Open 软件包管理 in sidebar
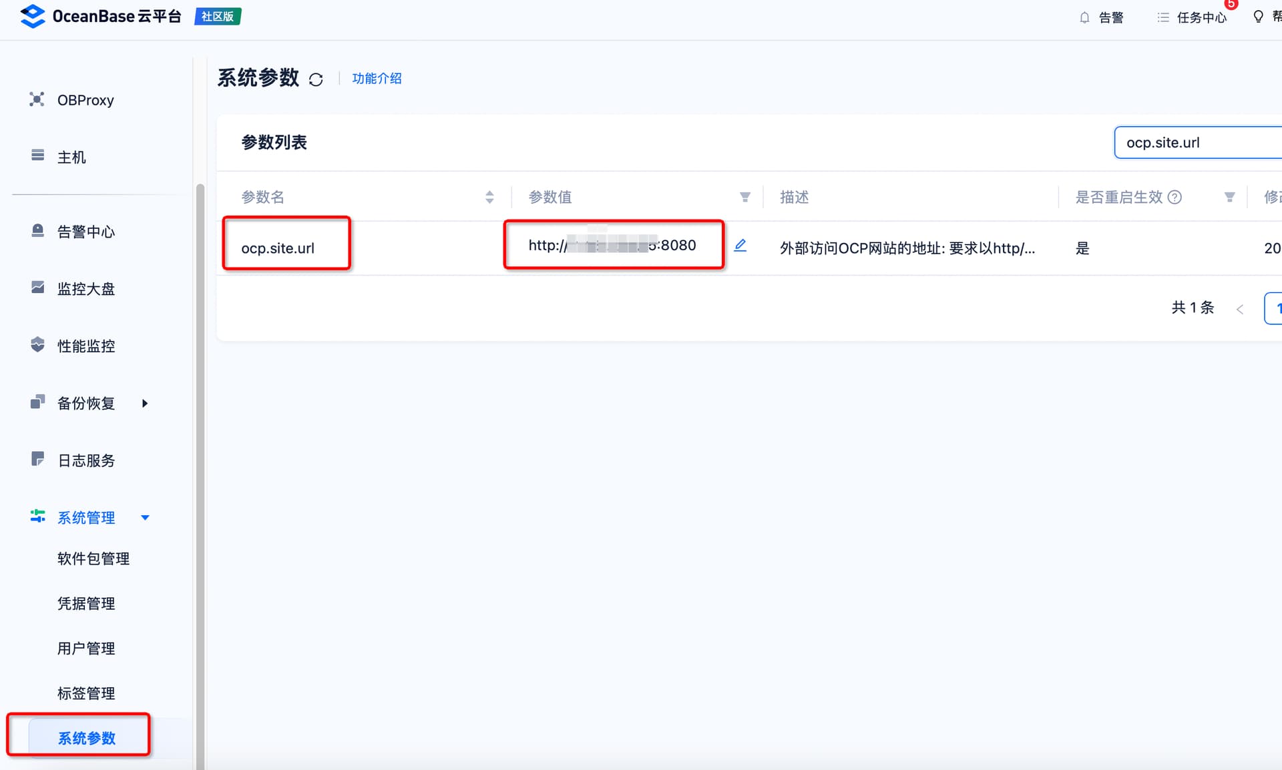This screenshot has width=1282, height=770. pyautogui.click(x=93, y=558)
